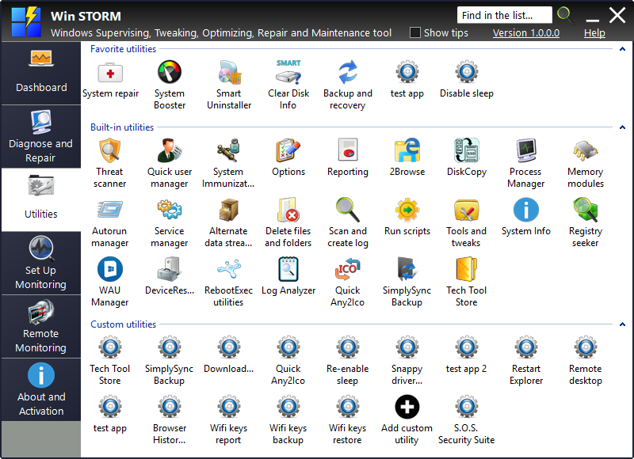
Task: Click the Add custom utility icon
Action: pos(407,408)
